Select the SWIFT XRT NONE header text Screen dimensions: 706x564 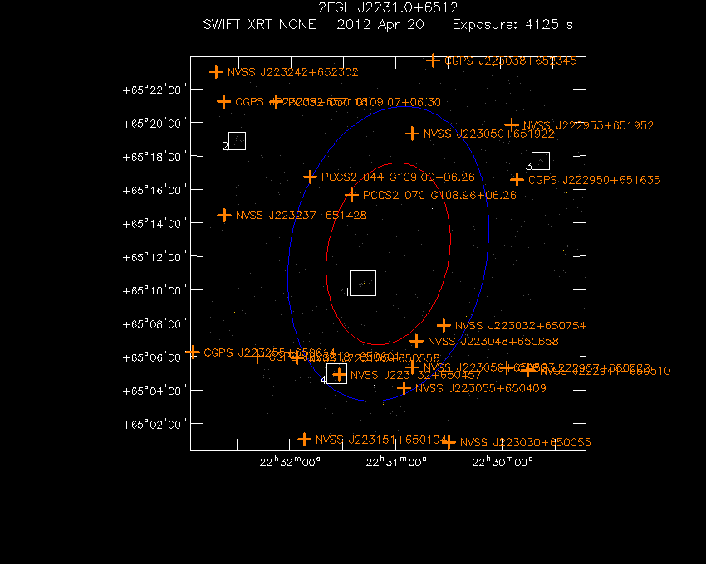pos(259,24)
